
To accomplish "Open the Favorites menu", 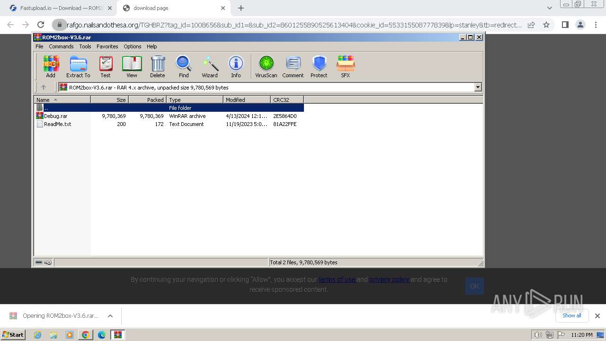I will [107, 46].
